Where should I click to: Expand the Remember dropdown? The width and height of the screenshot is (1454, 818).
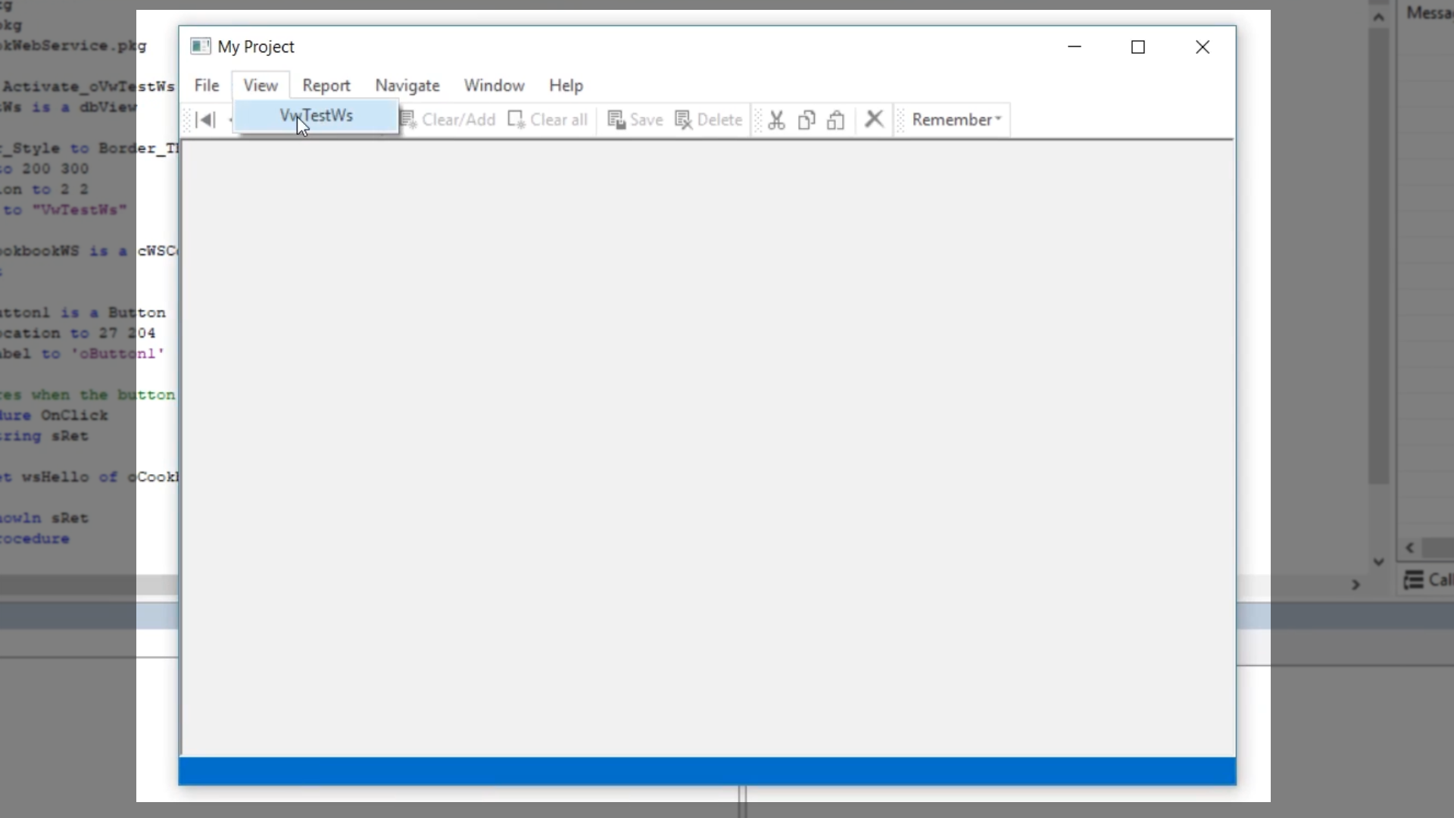956,120
